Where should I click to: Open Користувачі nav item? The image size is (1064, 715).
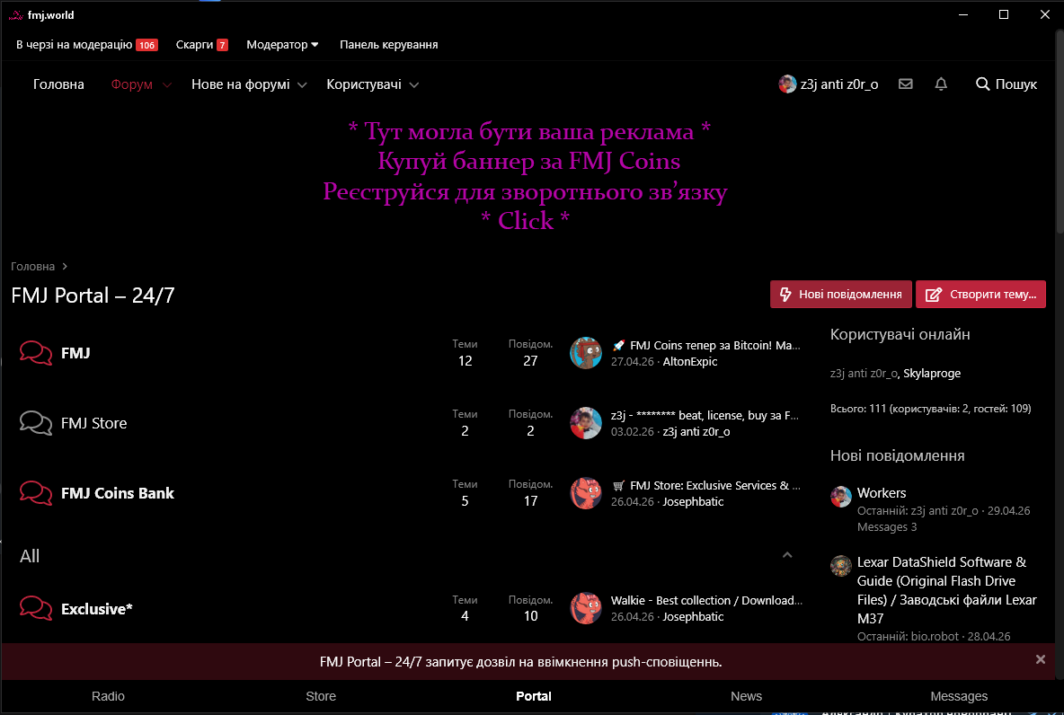pos(364,84)
